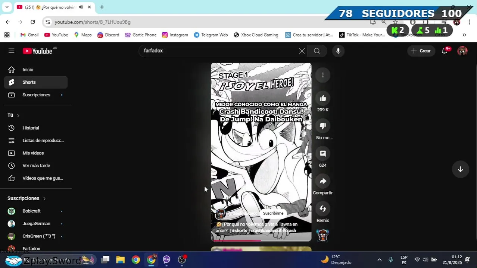The height and width of the screenshot is (268, 477).
Task: Open File Explorer on the taskbar
Action: tap(120, 260)
